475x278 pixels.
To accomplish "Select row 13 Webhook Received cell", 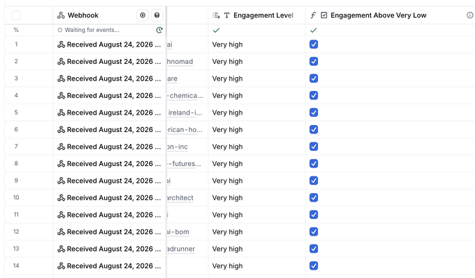I will point(109,249).
